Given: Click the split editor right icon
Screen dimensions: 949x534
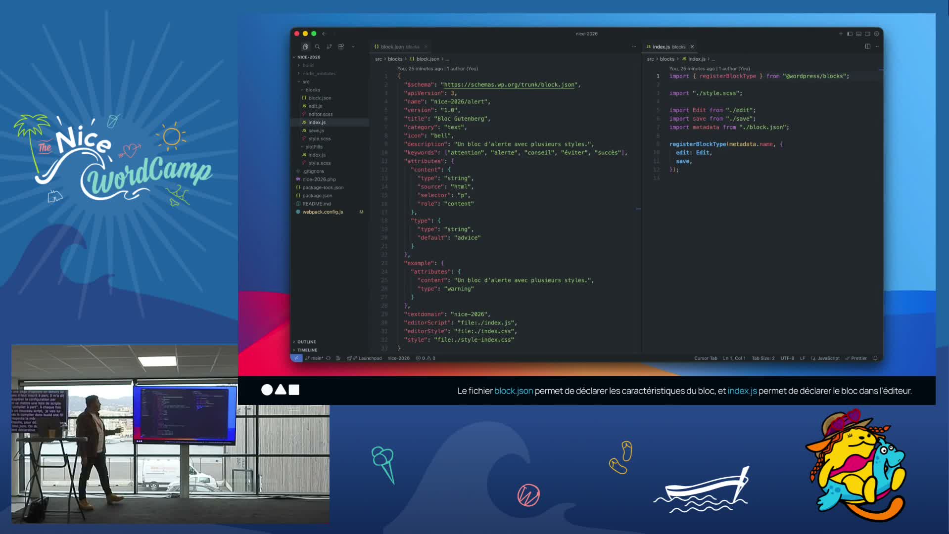Looking at the screenshot, I should pos(867,46).
